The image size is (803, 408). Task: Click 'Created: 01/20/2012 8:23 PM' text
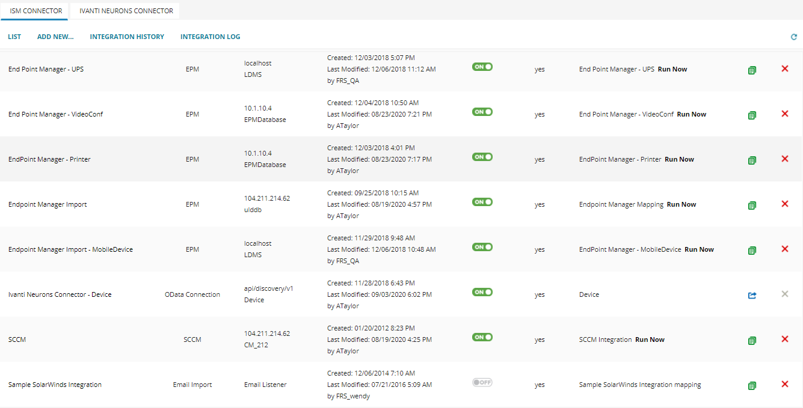tap(371, 328)
